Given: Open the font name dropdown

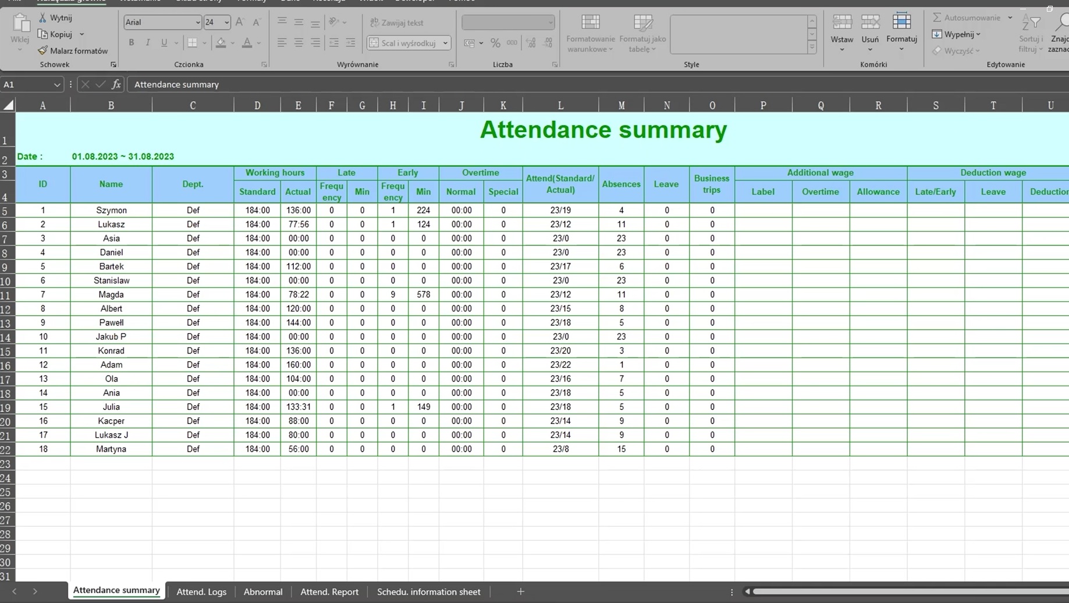Looking at the screenshot, I should (x=198, y=22).
